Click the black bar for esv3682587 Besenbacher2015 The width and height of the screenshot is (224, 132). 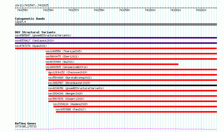click(x=133, y=85)
